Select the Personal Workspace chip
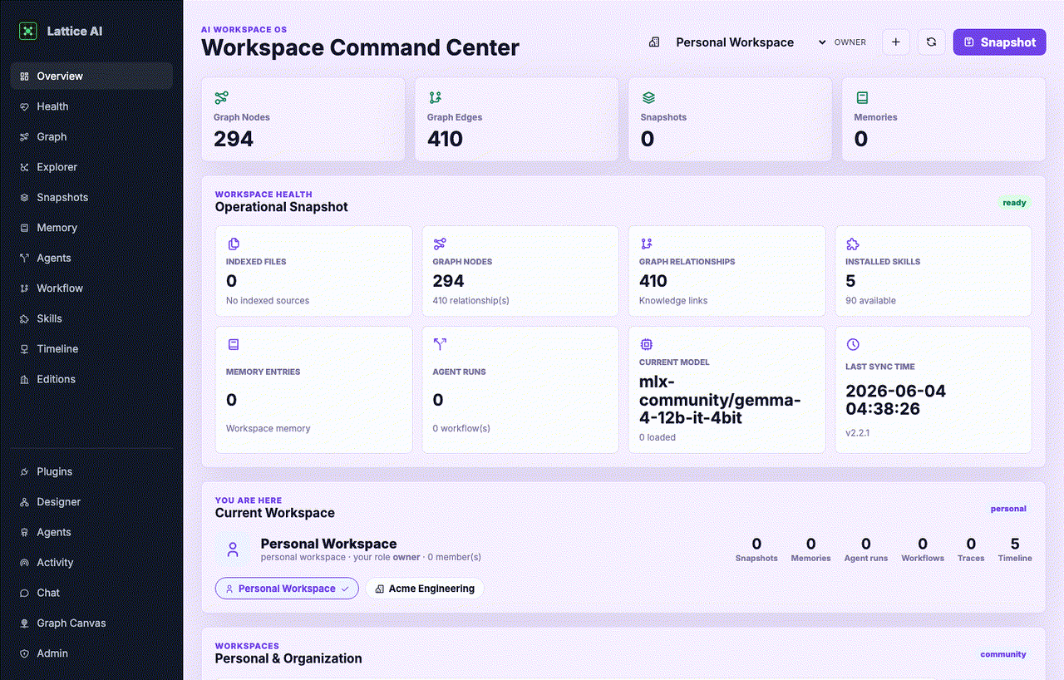 pos(287,589)
